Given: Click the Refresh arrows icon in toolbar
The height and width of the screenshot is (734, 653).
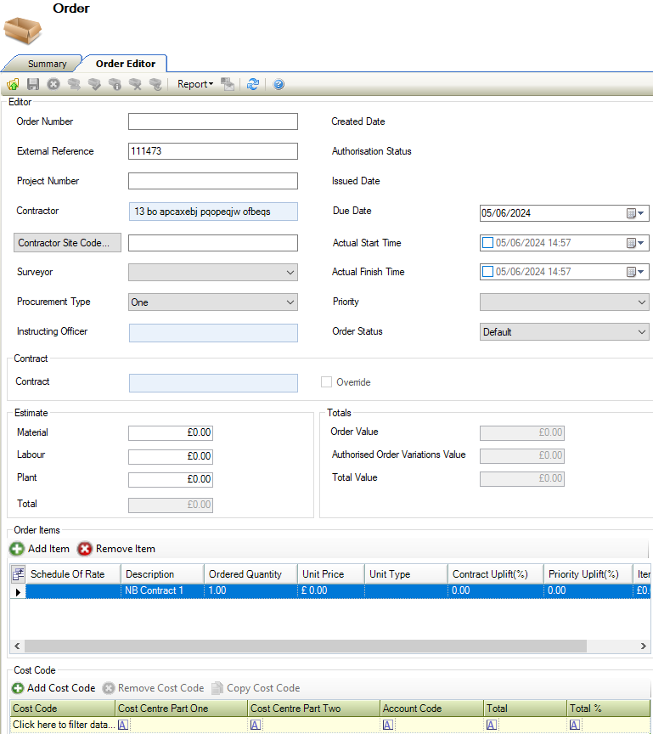Looking at the screenshot, I should [x=252, y=84].
